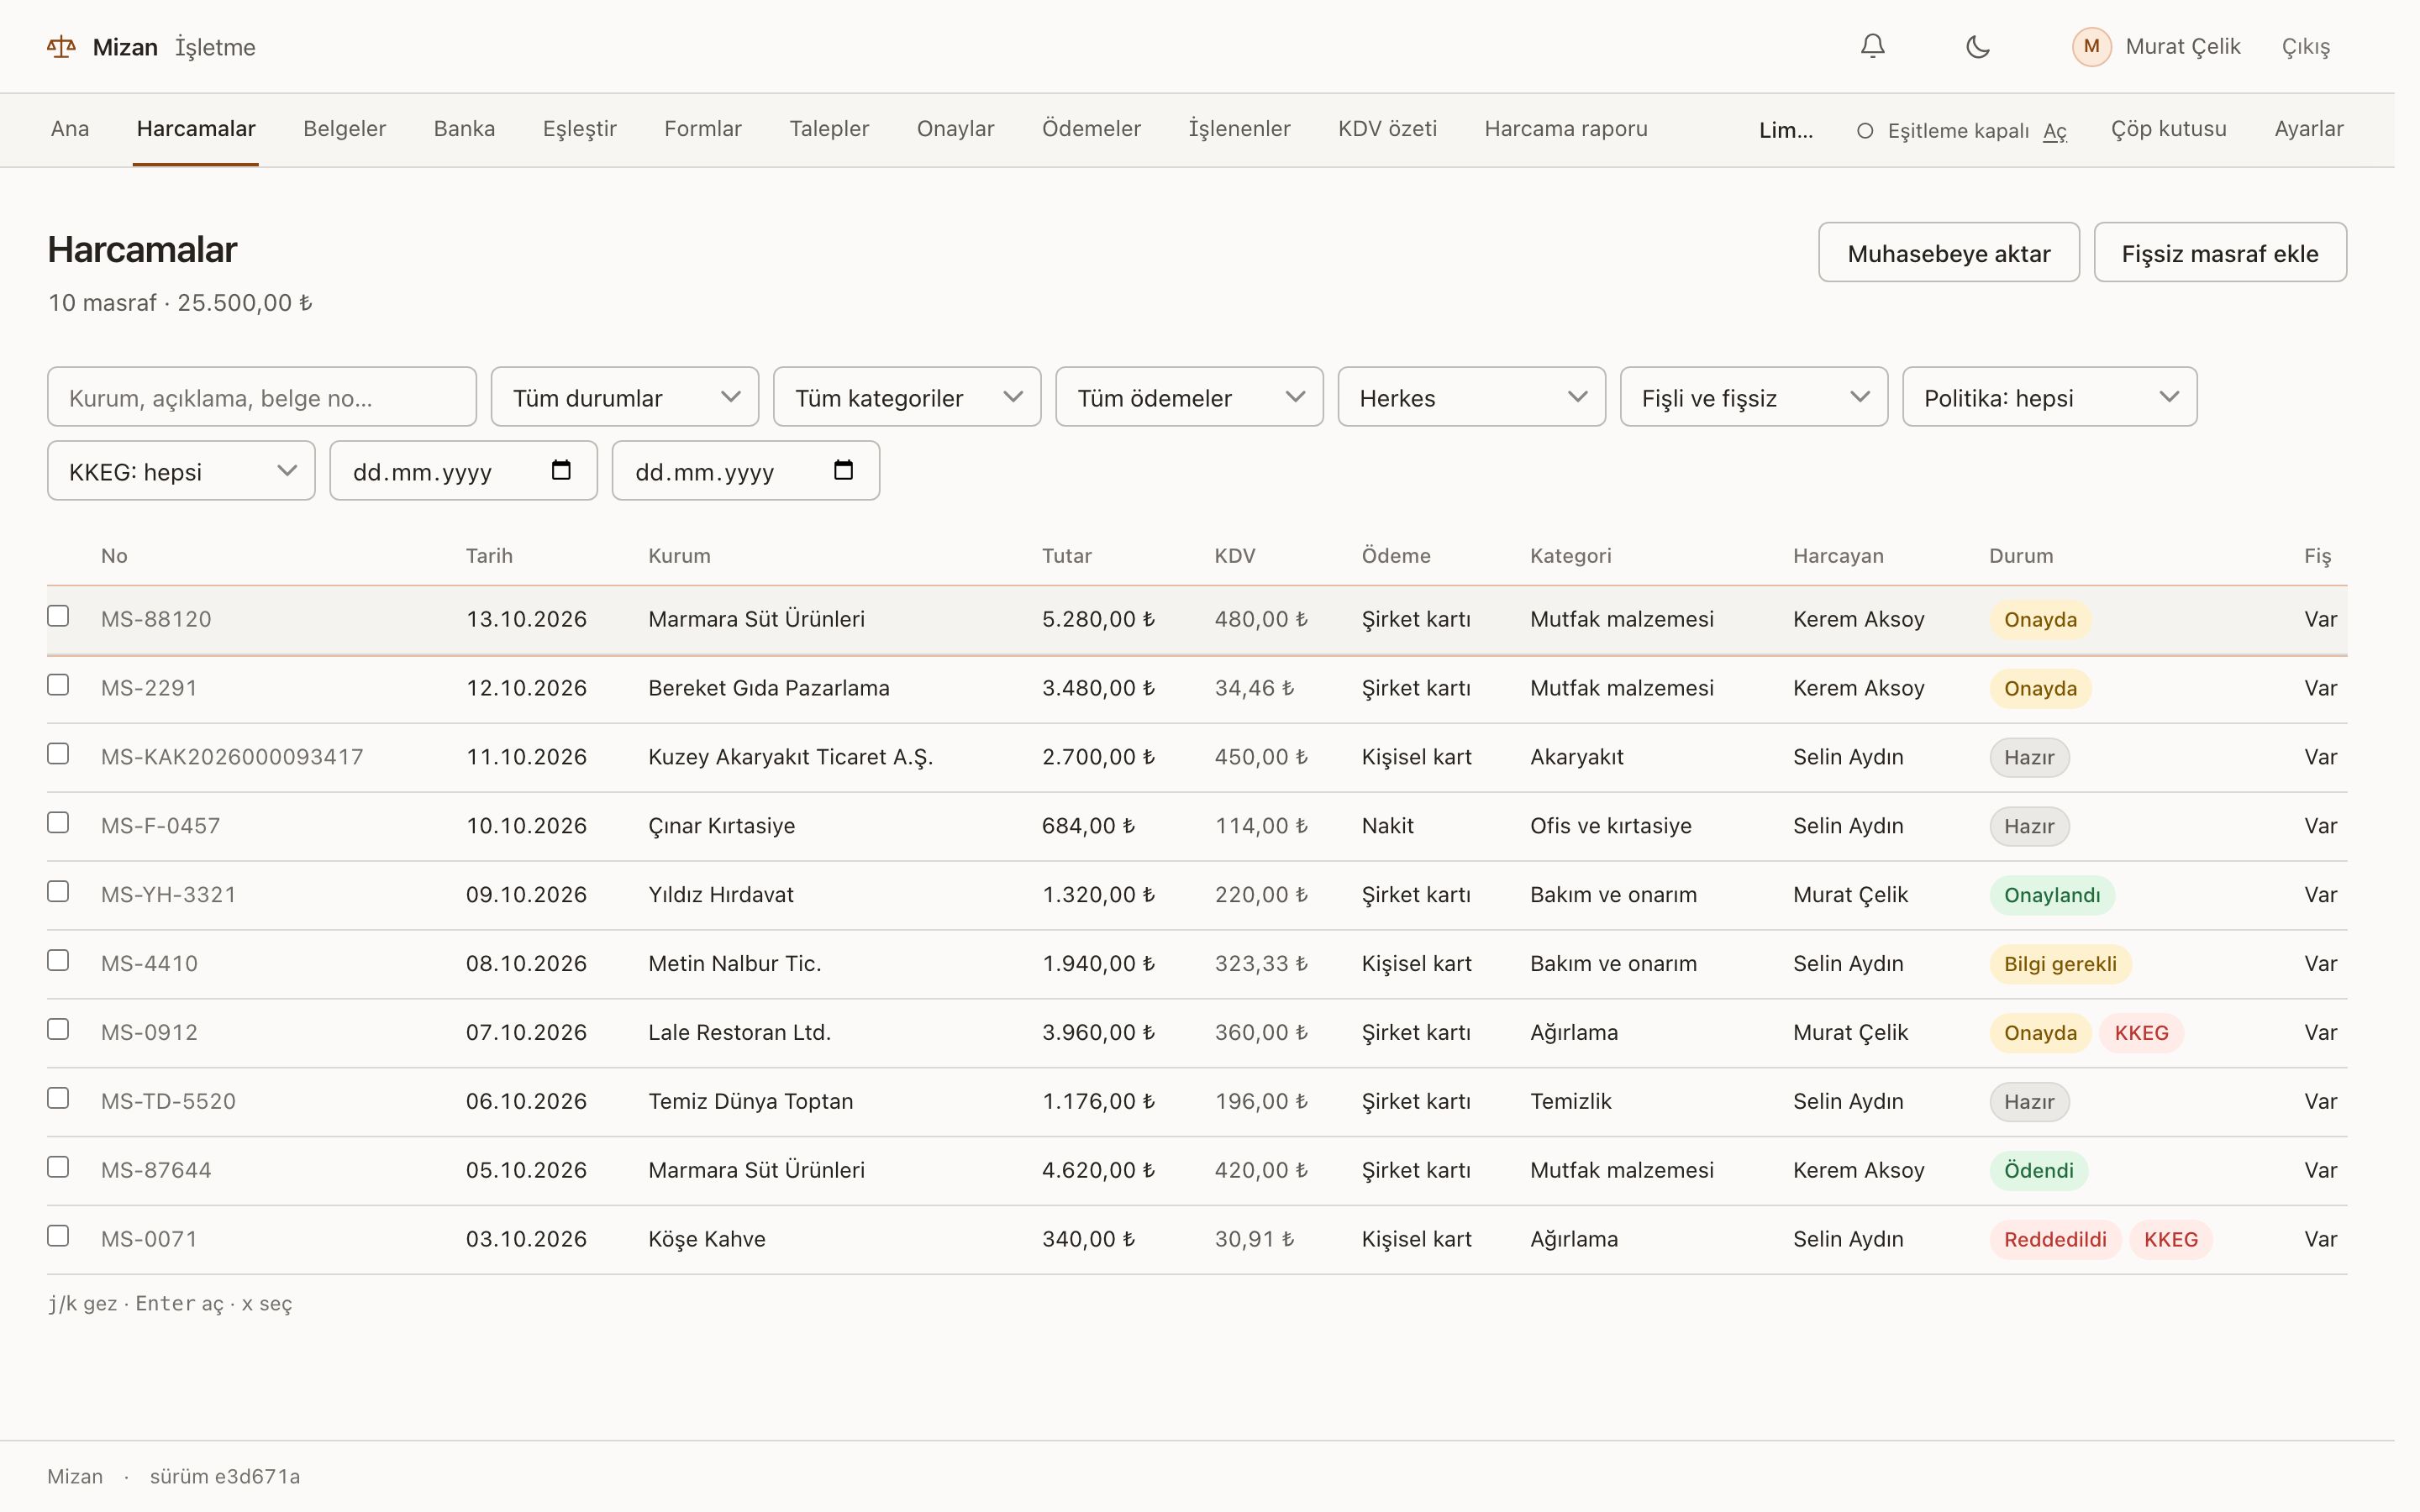Open the Onaylar tab
Image resolution: width=2420 pixels, height=1512 pixels.
[955, 129]
